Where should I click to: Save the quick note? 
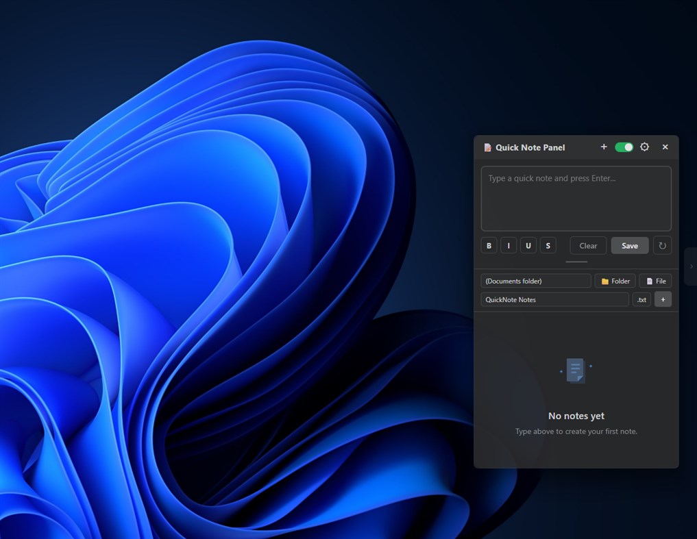pos(629,246)
